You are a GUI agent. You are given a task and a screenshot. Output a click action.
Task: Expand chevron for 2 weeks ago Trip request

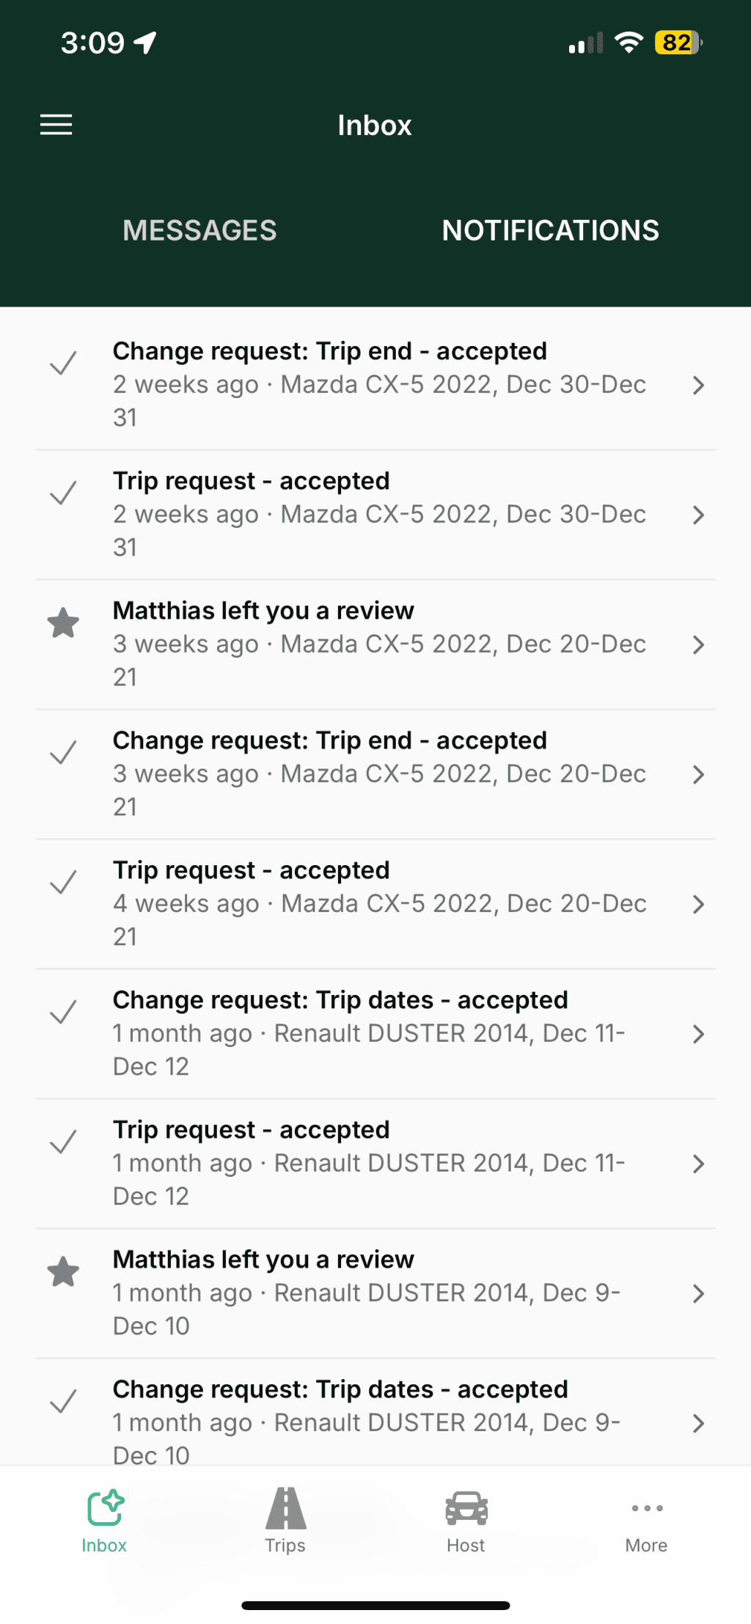coord(698,515)
